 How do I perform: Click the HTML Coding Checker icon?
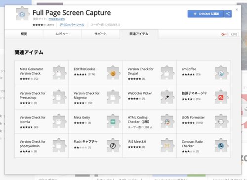tap(167, 121)
